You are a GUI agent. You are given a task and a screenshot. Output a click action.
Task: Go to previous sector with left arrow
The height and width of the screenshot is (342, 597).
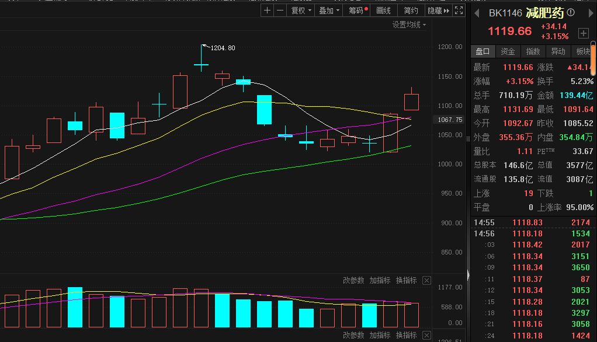tap(477, 13)
